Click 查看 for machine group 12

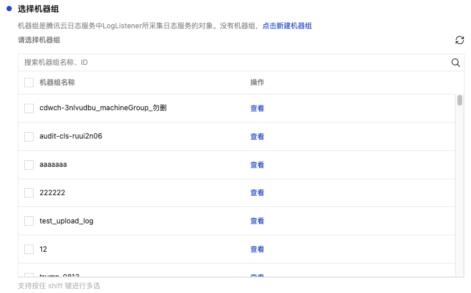pos(257,249)
